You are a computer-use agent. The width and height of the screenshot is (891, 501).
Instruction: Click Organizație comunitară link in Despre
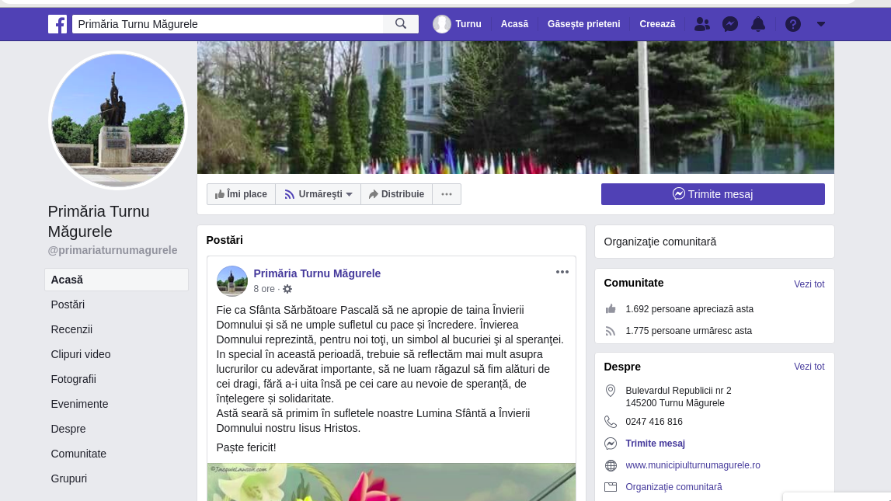(673, 487)
